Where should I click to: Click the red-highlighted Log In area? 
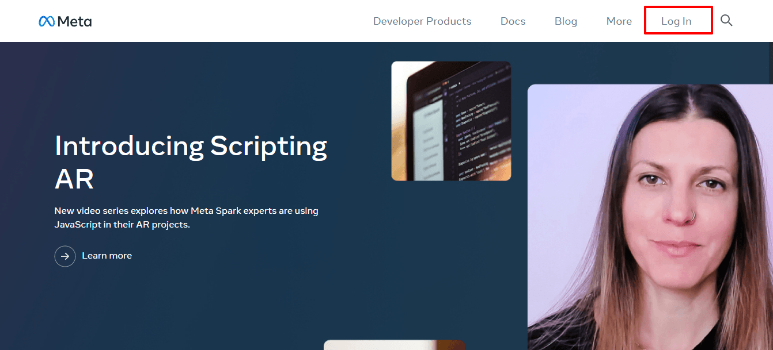[x=677, y=21]
